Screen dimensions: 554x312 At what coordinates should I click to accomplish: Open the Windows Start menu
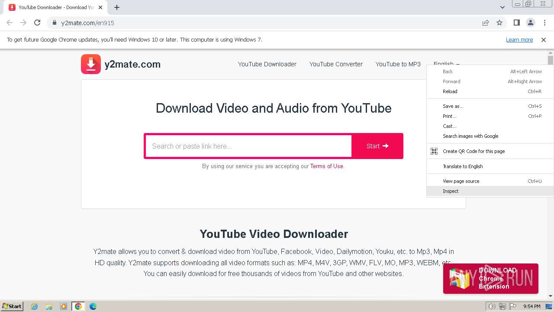point(12,306)
